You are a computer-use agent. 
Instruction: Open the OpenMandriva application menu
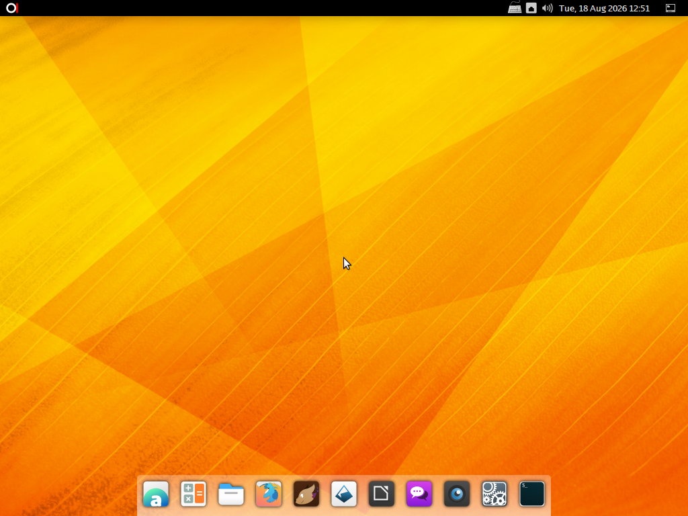12,8
